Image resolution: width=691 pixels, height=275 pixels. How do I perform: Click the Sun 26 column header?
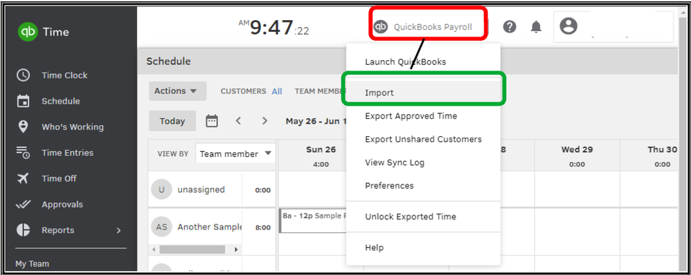tap(321, 155)
